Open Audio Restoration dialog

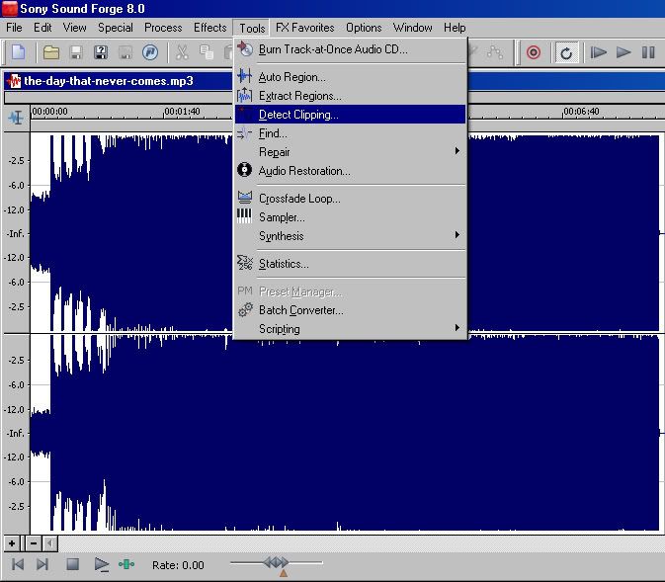pyautogui.click(x=351, y=171)
